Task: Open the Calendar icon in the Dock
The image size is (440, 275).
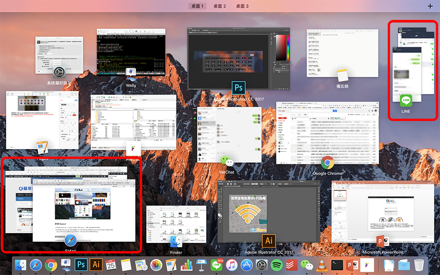Action: (111, 265)
